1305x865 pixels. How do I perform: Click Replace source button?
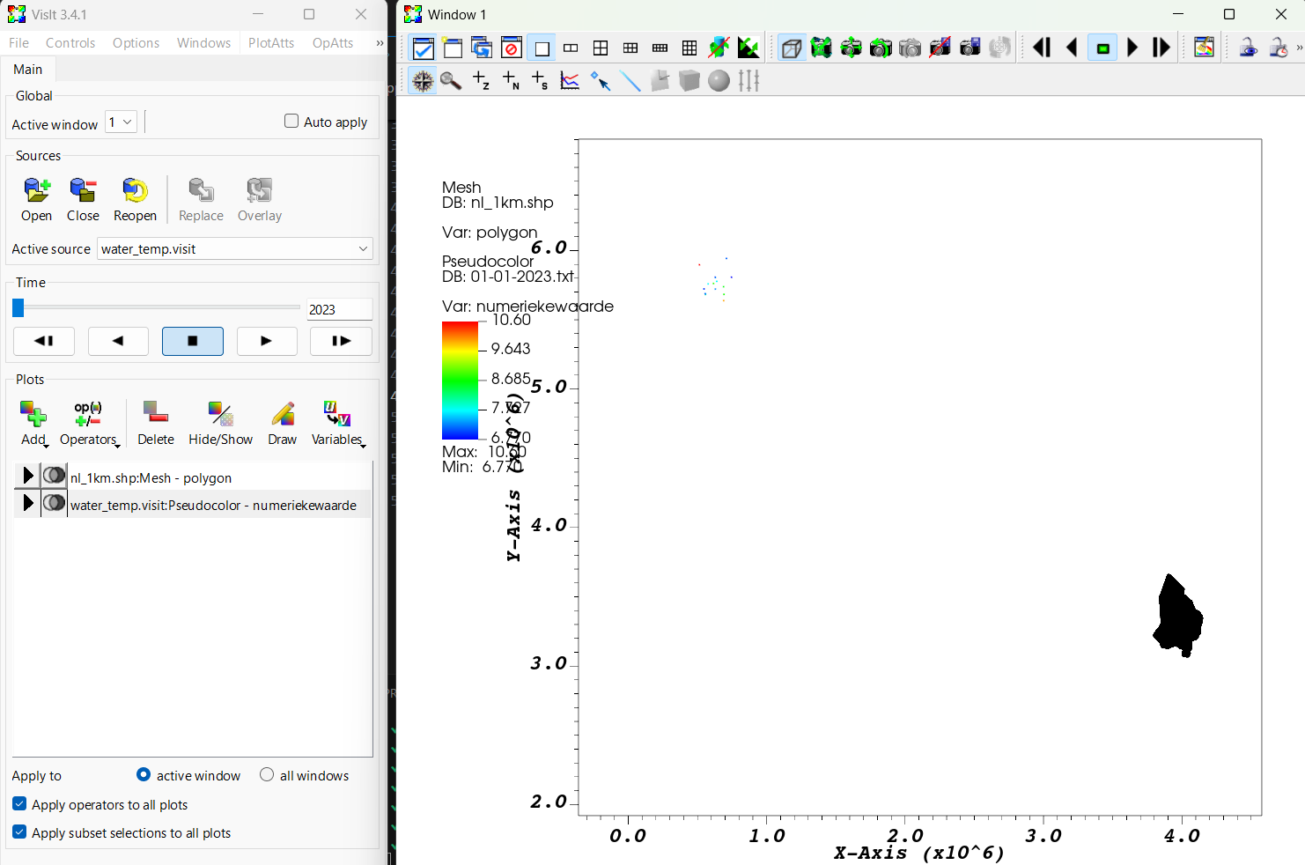201,199
